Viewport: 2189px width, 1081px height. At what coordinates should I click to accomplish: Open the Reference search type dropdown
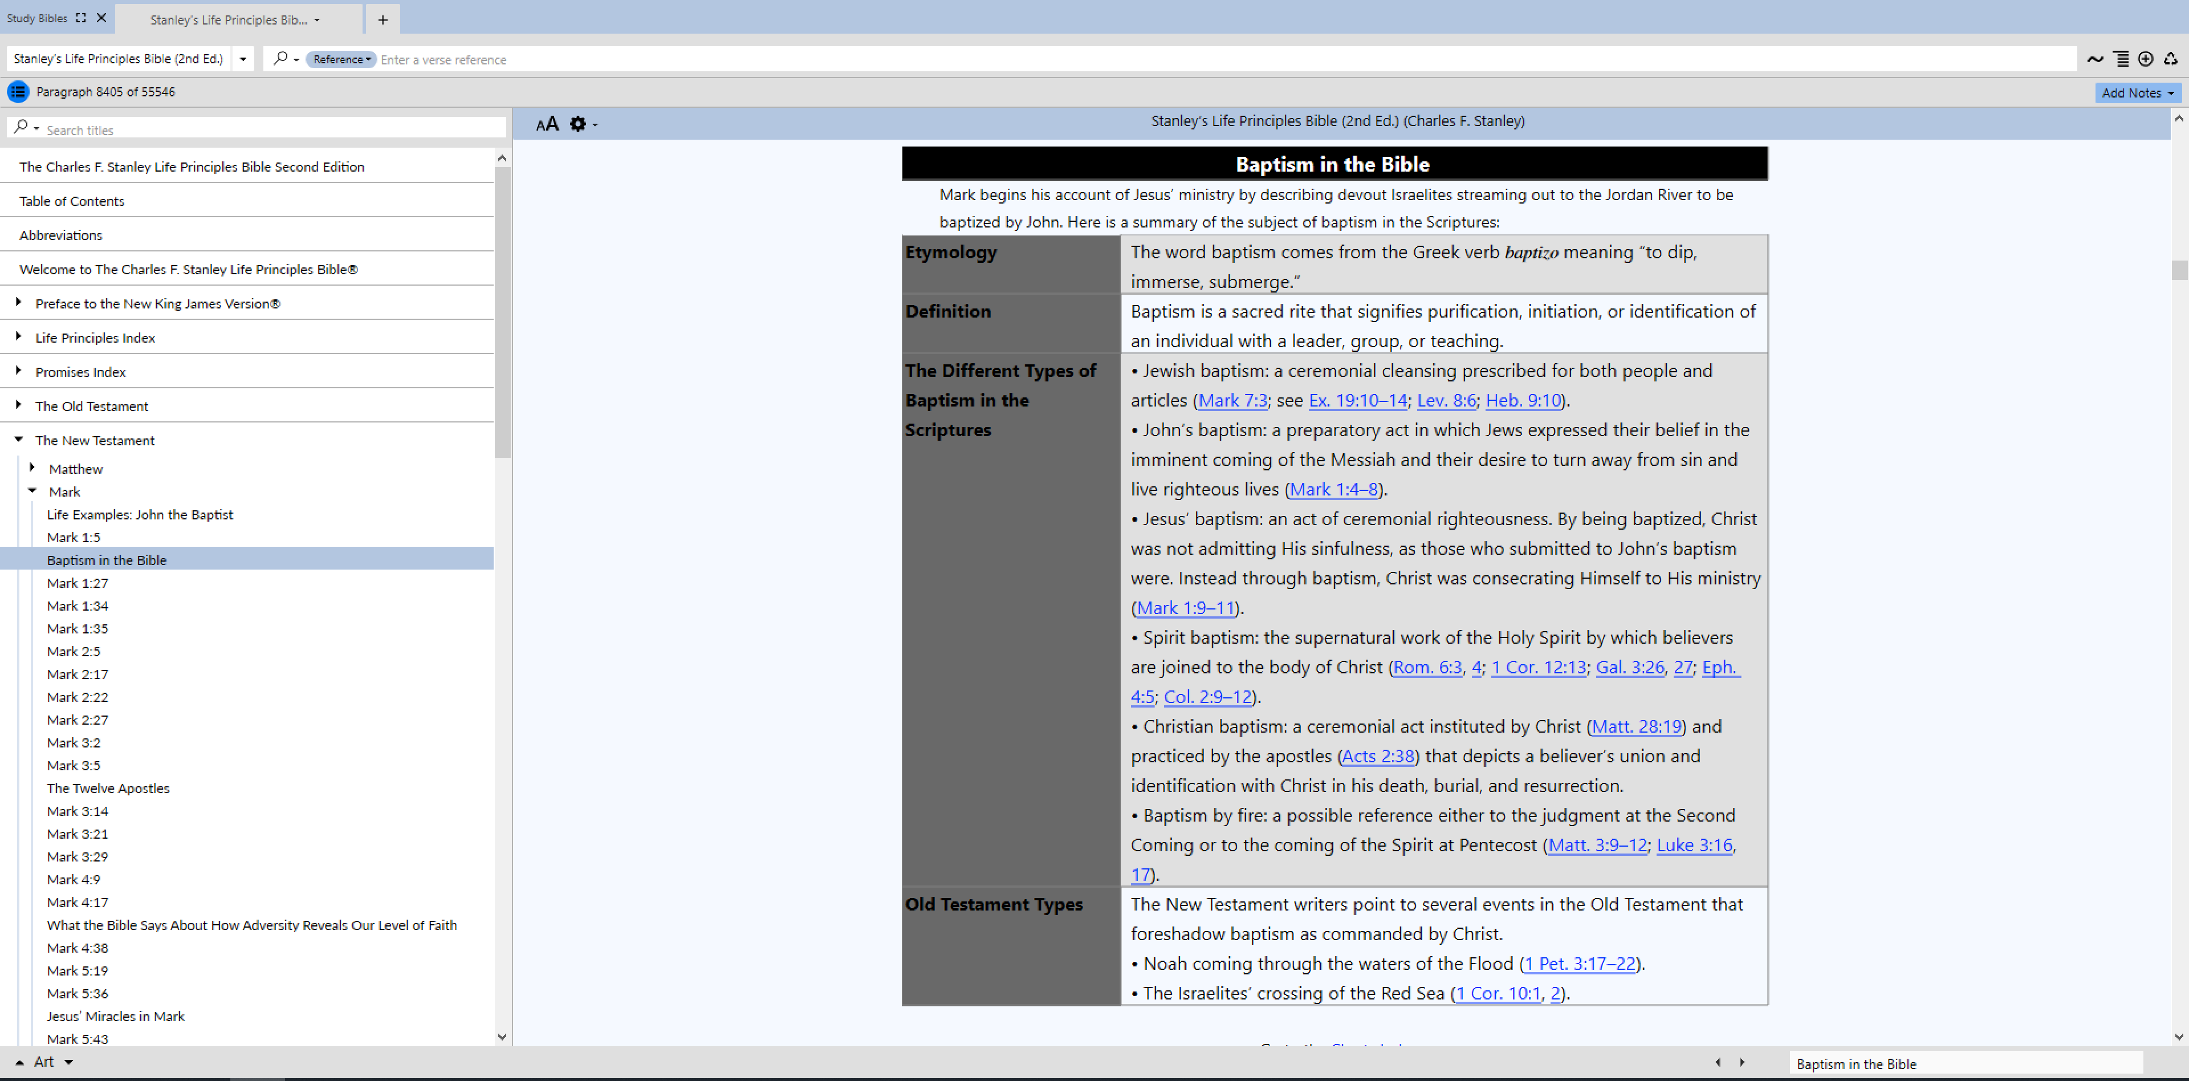click(x=341, y=59)
